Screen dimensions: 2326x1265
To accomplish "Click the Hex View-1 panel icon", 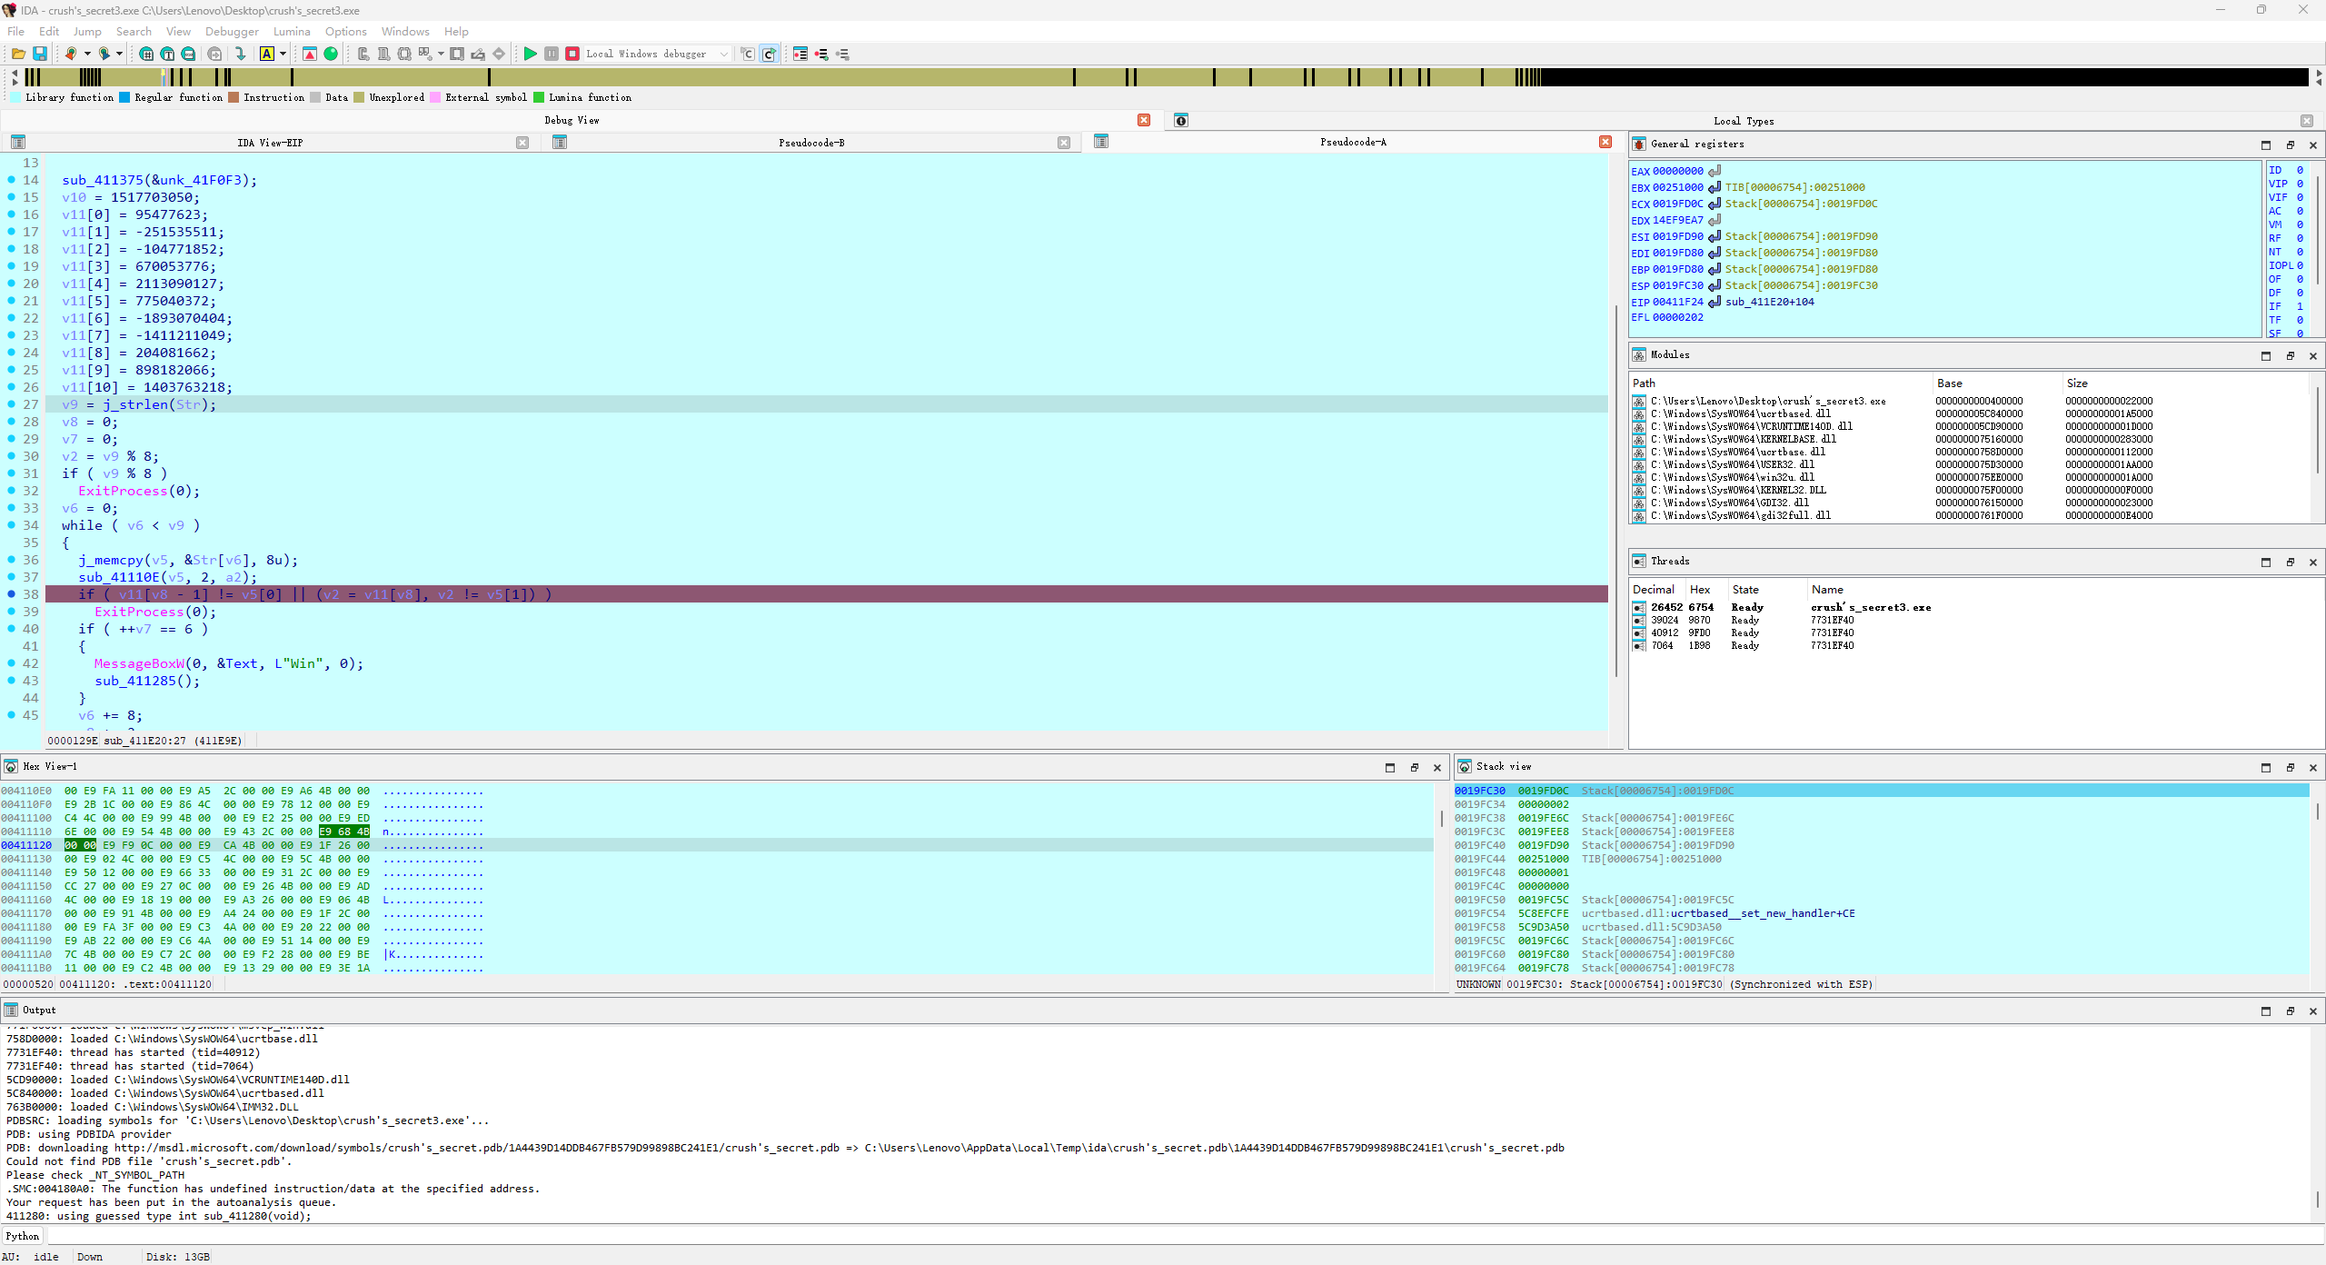I will (x=11, y=767).
